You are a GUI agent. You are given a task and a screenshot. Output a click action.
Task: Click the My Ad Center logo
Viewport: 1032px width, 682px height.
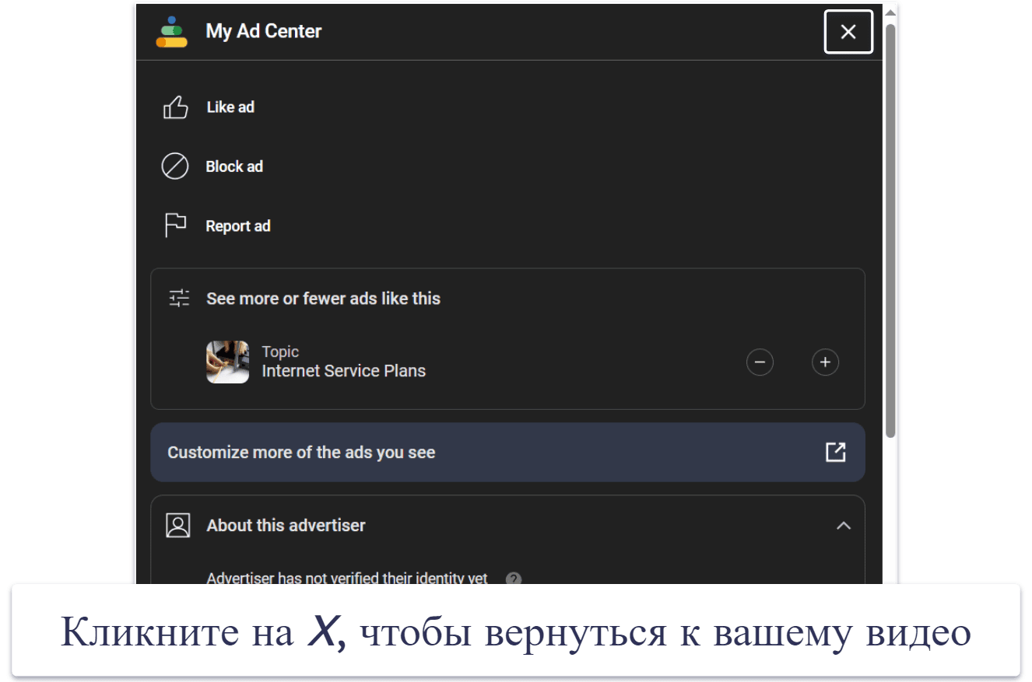click(171, 32)
